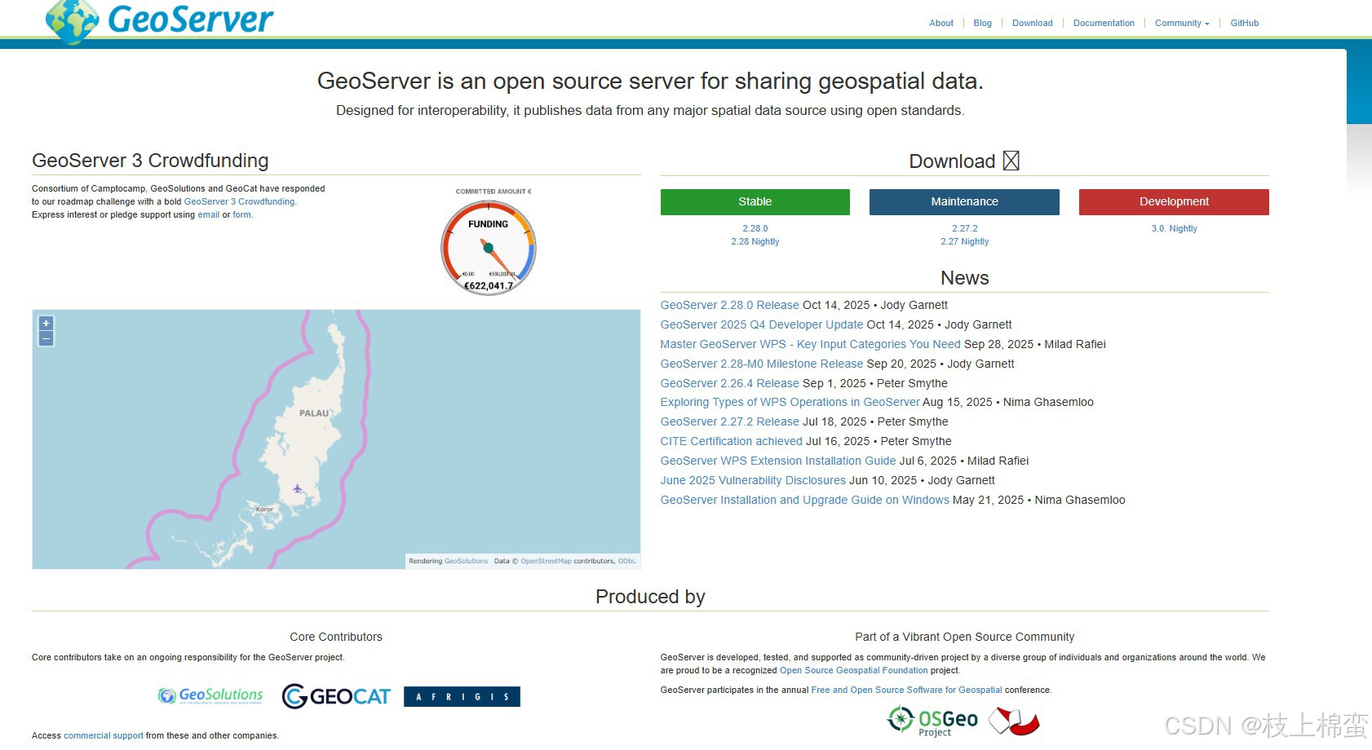
Task: Open the Open Source Geospatial Foundation link
Action: (x=854, y=670)
